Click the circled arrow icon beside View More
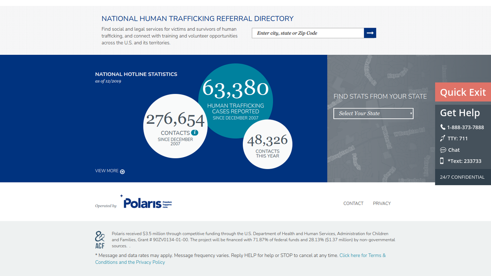This screenshot has height=276, width=491. click(122, 172)
